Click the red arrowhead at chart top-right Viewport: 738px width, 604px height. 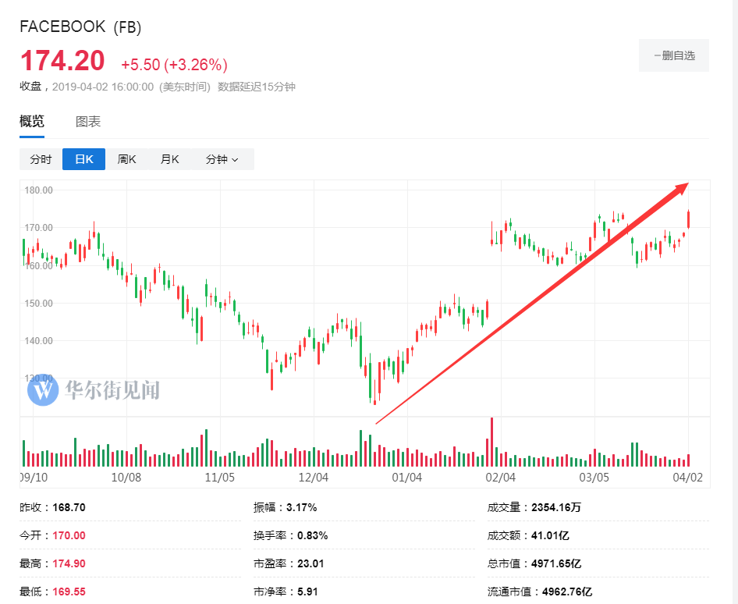click(681, 187)
